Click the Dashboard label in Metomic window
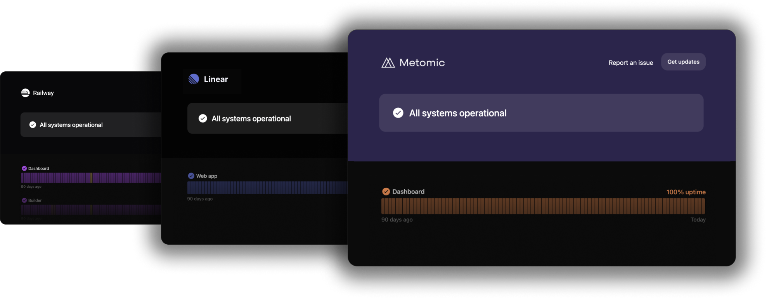 (408, 192)
